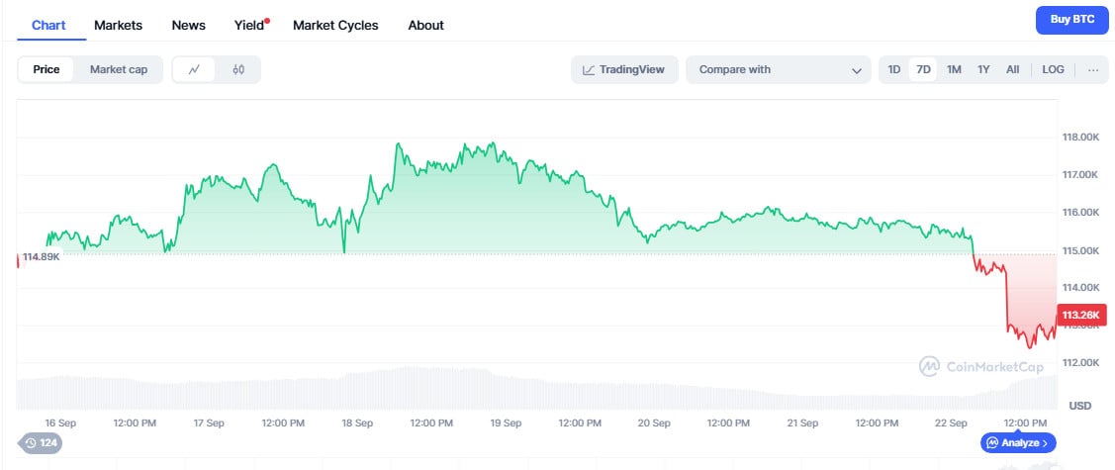Click the Buy BTC button
Image resolution: width=1115 pixels, height=470 pixels.
click(x=1071, y=19)
